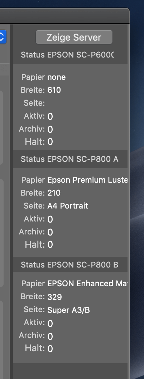Click the Seite label under SC-P6000
This screenshot has height=379, width=144.
pos(34,103)
